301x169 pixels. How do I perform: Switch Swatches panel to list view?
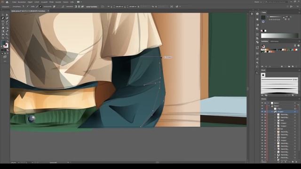click(295, 46)
